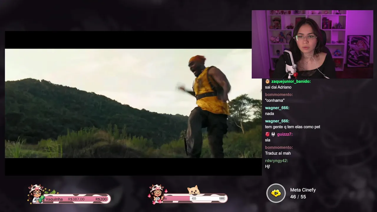Click the streamer webcam feed
Screen dimensions: 377x212
pos(312,44)
